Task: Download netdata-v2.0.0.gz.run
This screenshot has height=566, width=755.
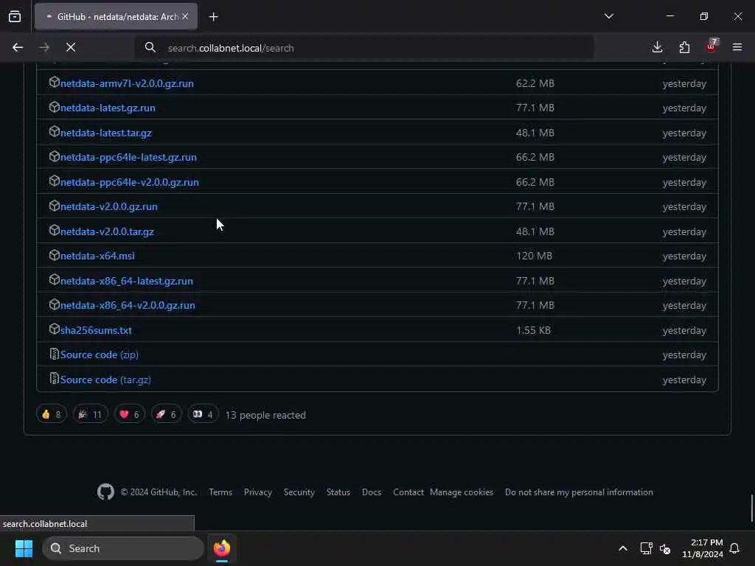Action: point(109,206)
